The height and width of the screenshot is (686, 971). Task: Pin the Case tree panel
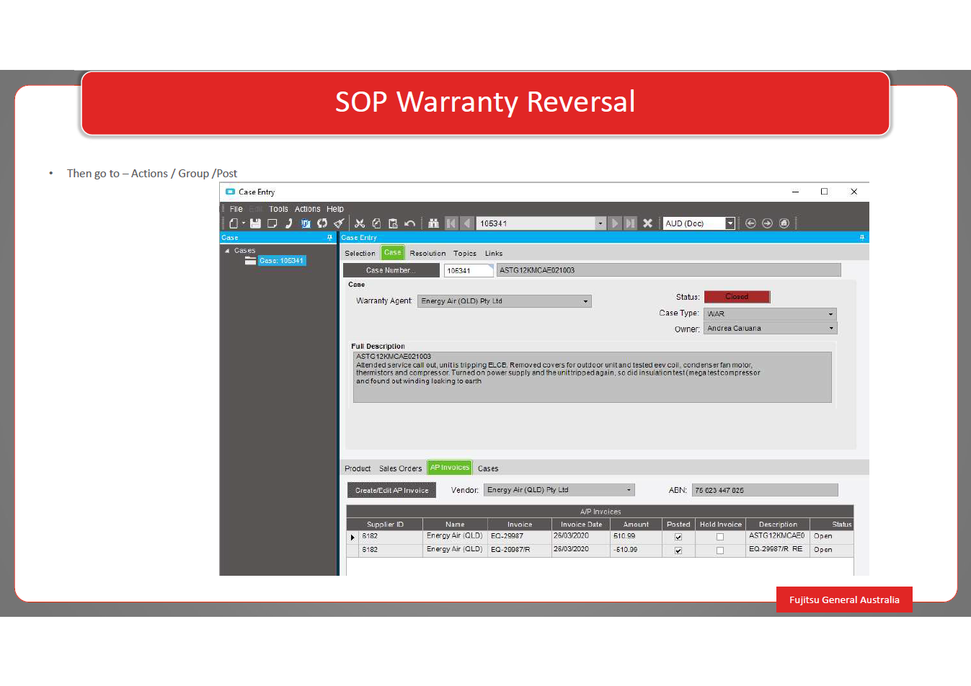click(x=330, y=237)
